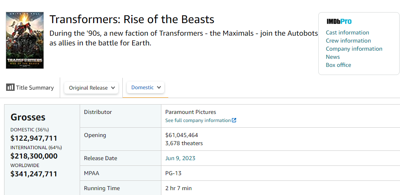400x195 pixels.
Task: Open Cast information link
Action: (347, 32)
